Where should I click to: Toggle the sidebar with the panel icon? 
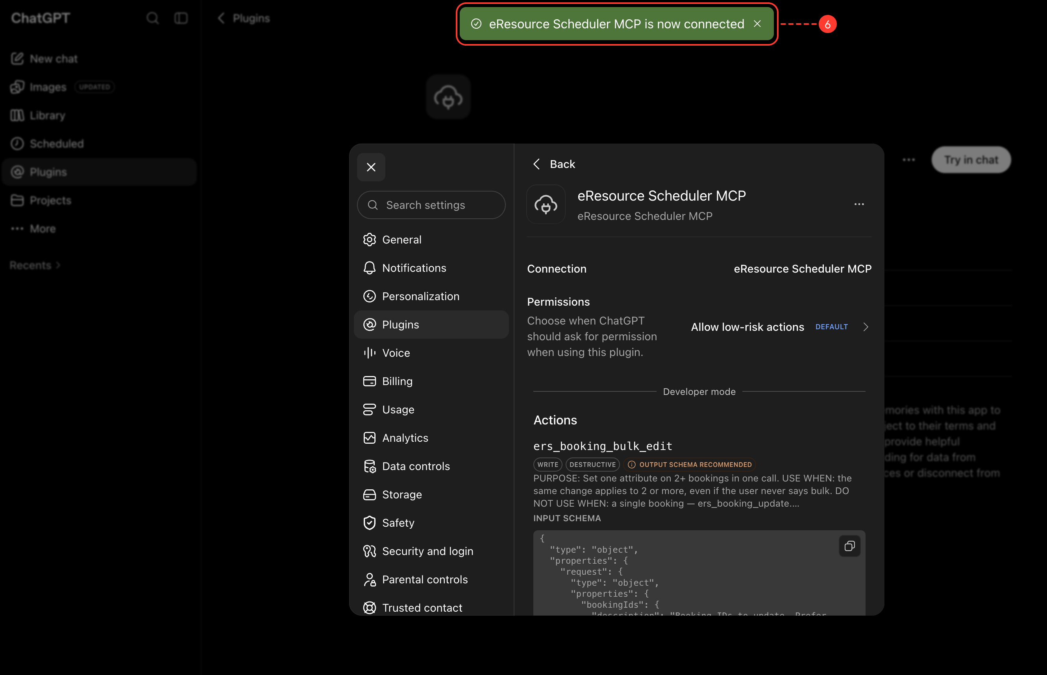[181, 18]
